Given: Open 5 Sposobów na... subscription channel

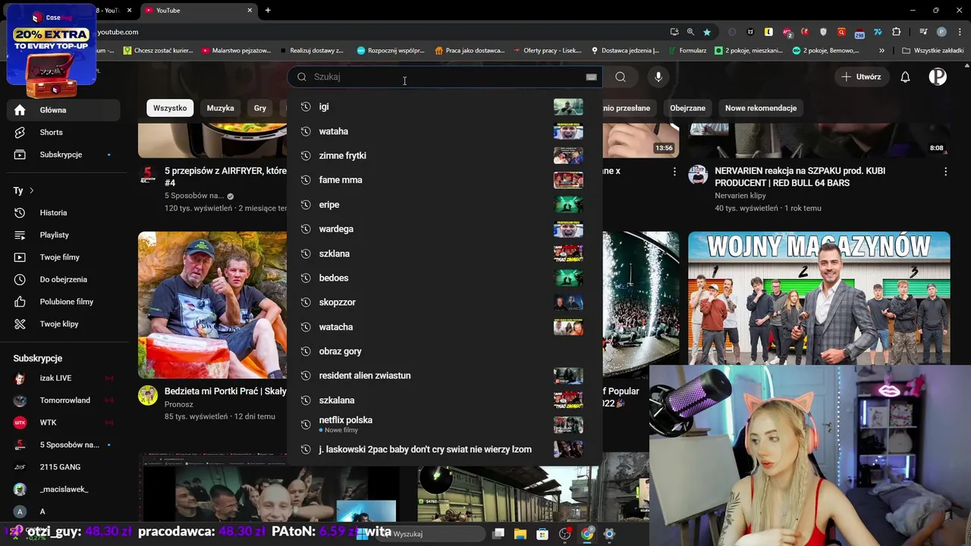Looking at the screenshot, I should pos(64,444).
